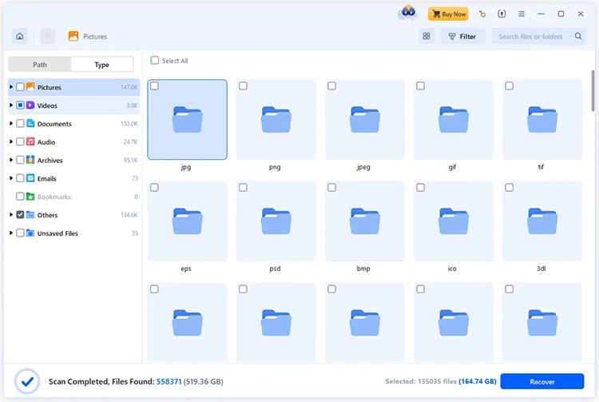Viewport: 599px width, 402px height.
Task: Tick the psd folder checkbox
Action: (x=243, y=188)
